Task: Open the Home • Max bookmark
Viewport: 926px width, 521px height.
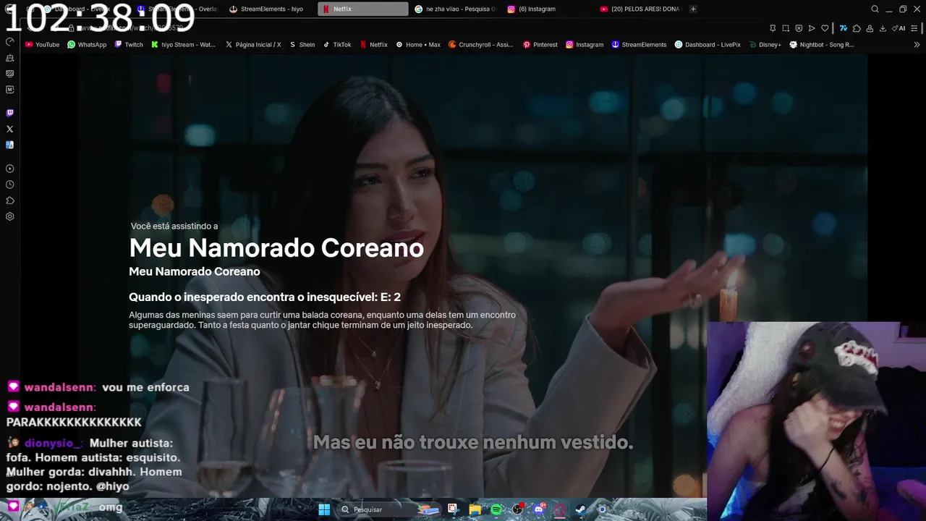Action: pyautogui.click(x=418, y=44)
